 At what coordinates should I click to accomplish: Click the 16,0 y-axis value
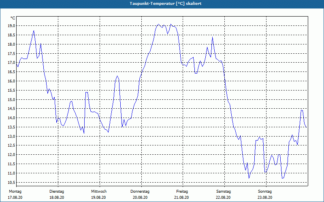[x=12, y=81]
